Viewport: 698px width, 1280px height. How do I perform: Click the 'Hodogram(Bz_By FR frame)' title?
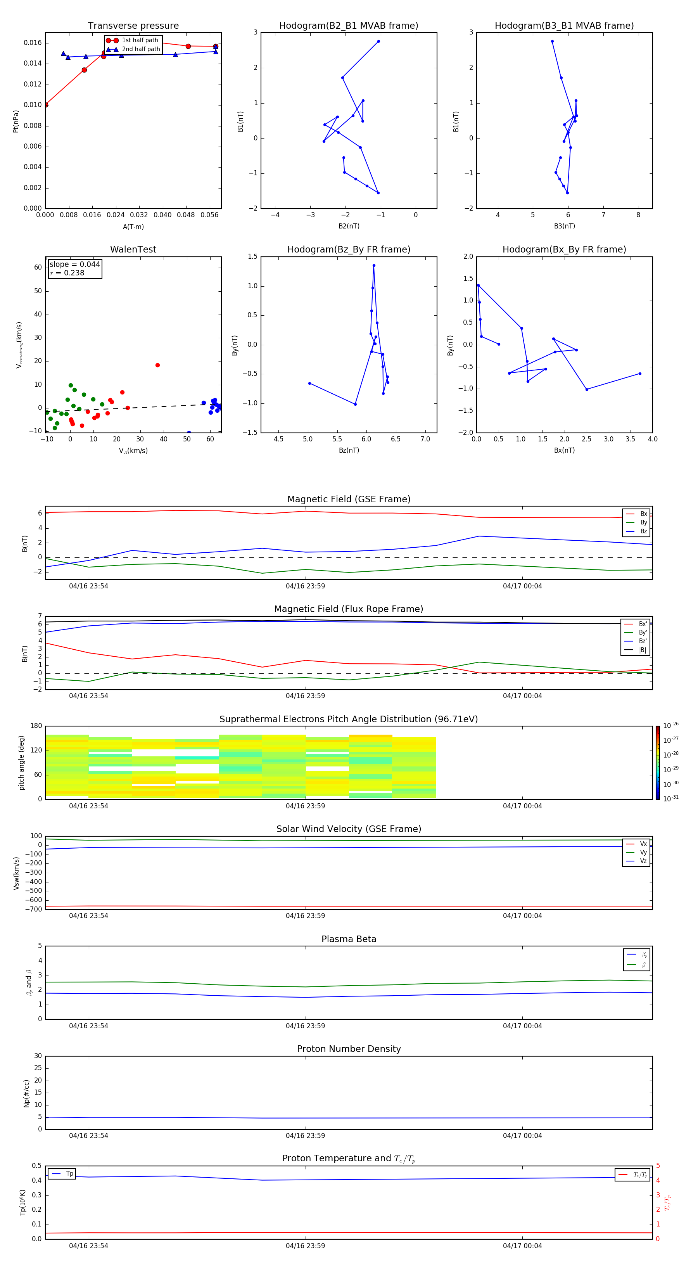point(349,249)
